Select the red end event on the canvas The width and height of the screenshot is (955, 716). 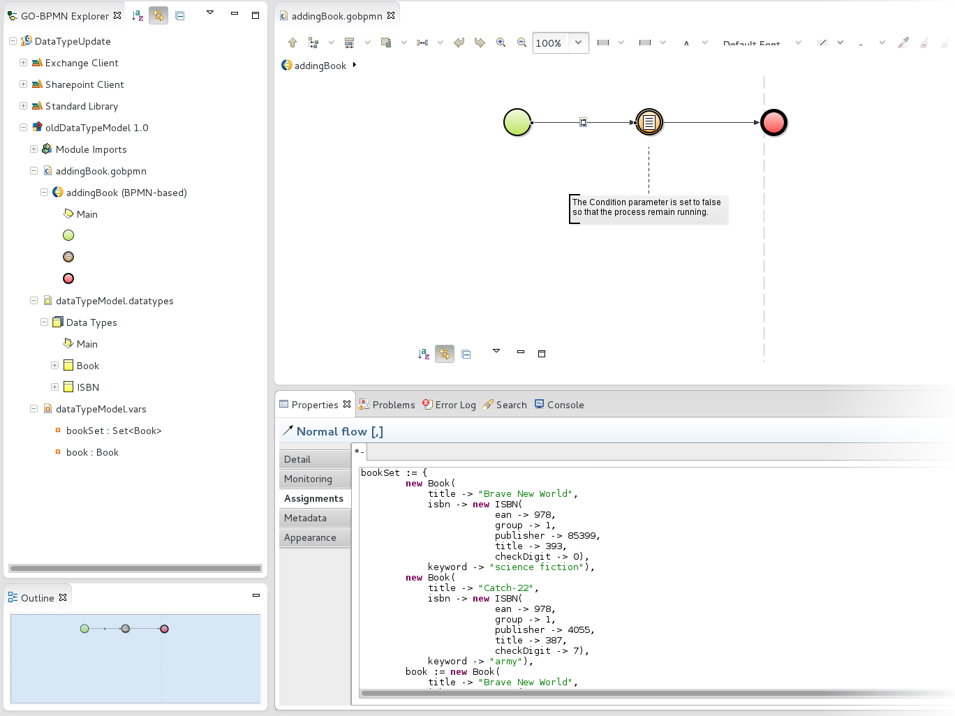tap(773, 122)
